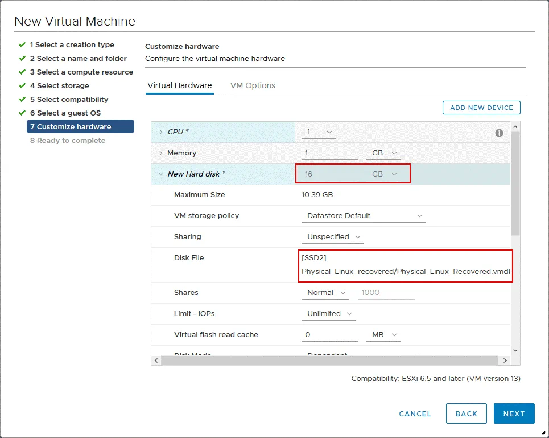Click the scroll down arrow in hardware list

[x=515, y=350]
